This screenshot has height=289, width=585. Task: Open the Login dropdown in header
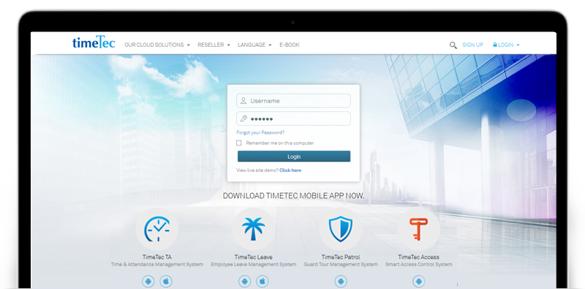click(x=506, y=45)
